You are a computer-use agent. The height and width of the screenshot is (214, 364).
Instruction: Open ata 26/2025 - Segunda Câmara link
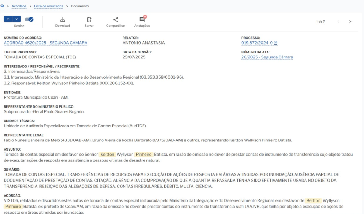pos(267,57)
